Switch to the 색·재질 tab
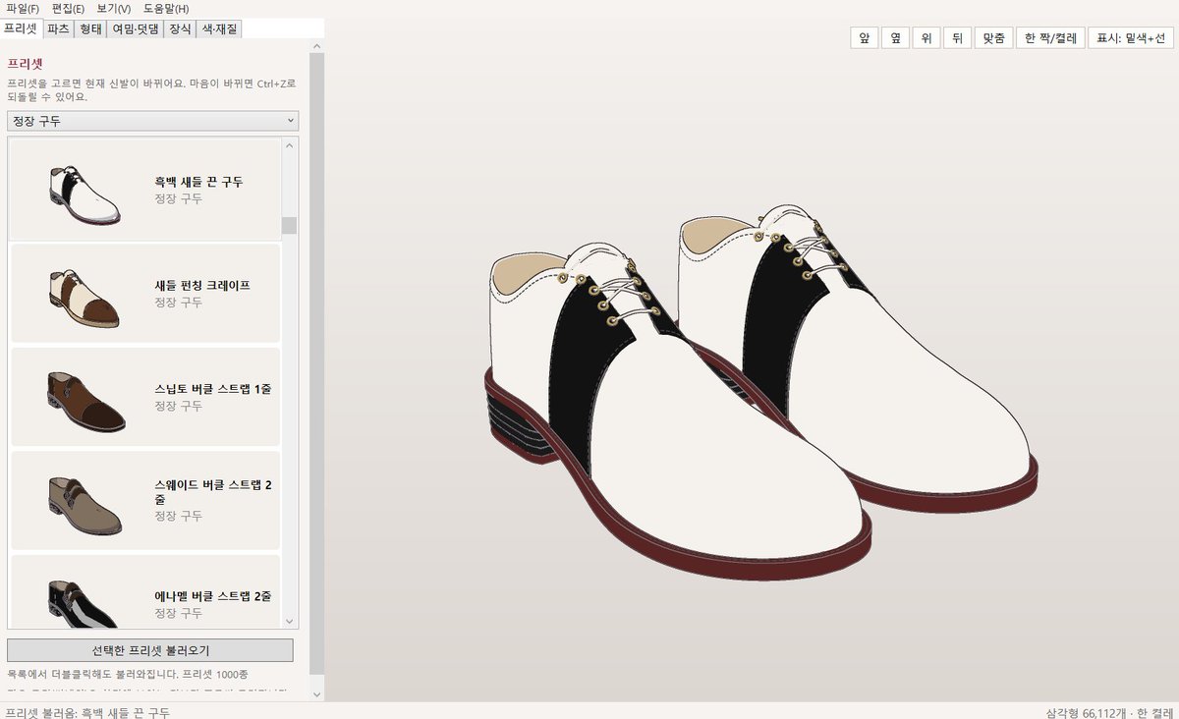Screen dimensions: 1179x719 (218, 28)
